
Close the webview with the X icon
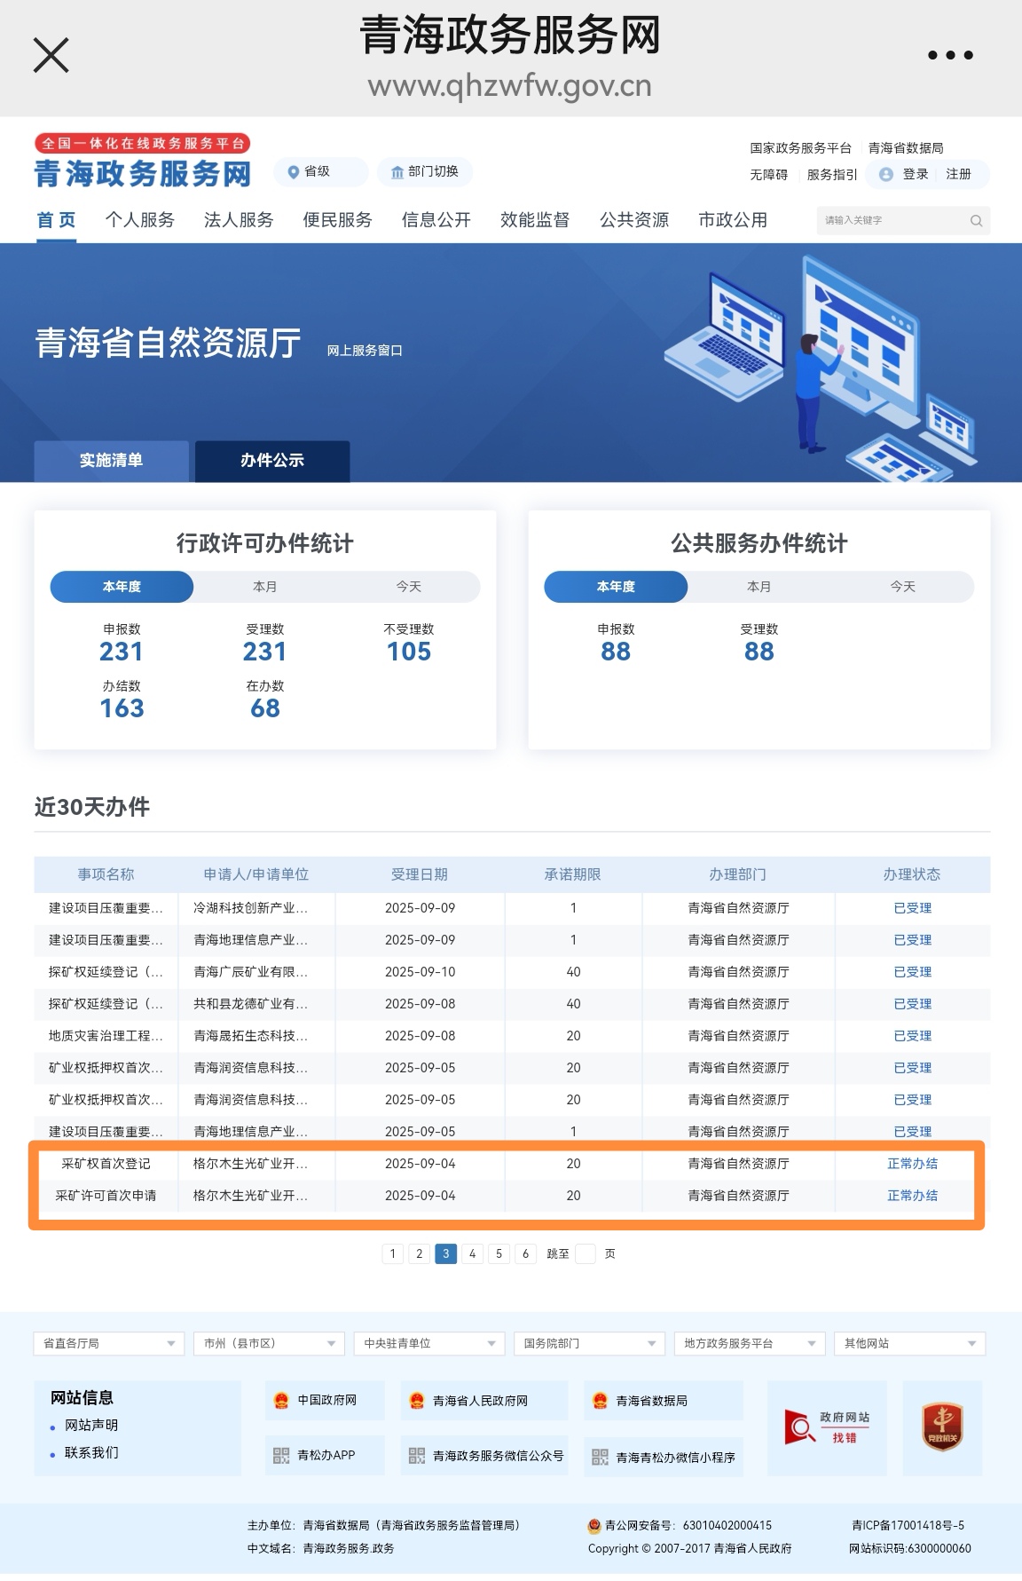(x=51, y=55)
